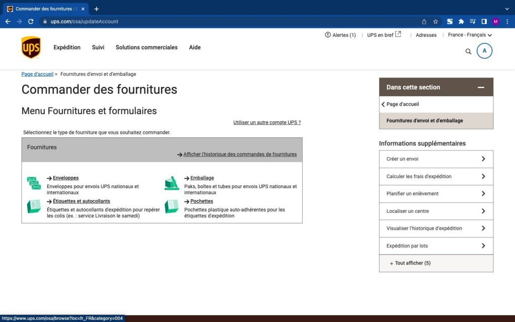Collapse the 'Dans cette section' panel
Image resolution: width=515 pixels, height=322 pixels.
tap(481, 87)
